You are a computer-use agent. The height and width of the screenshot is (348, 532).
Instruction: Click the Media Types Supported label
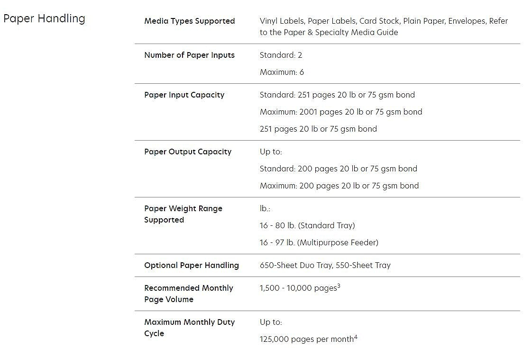pos(189,21)
